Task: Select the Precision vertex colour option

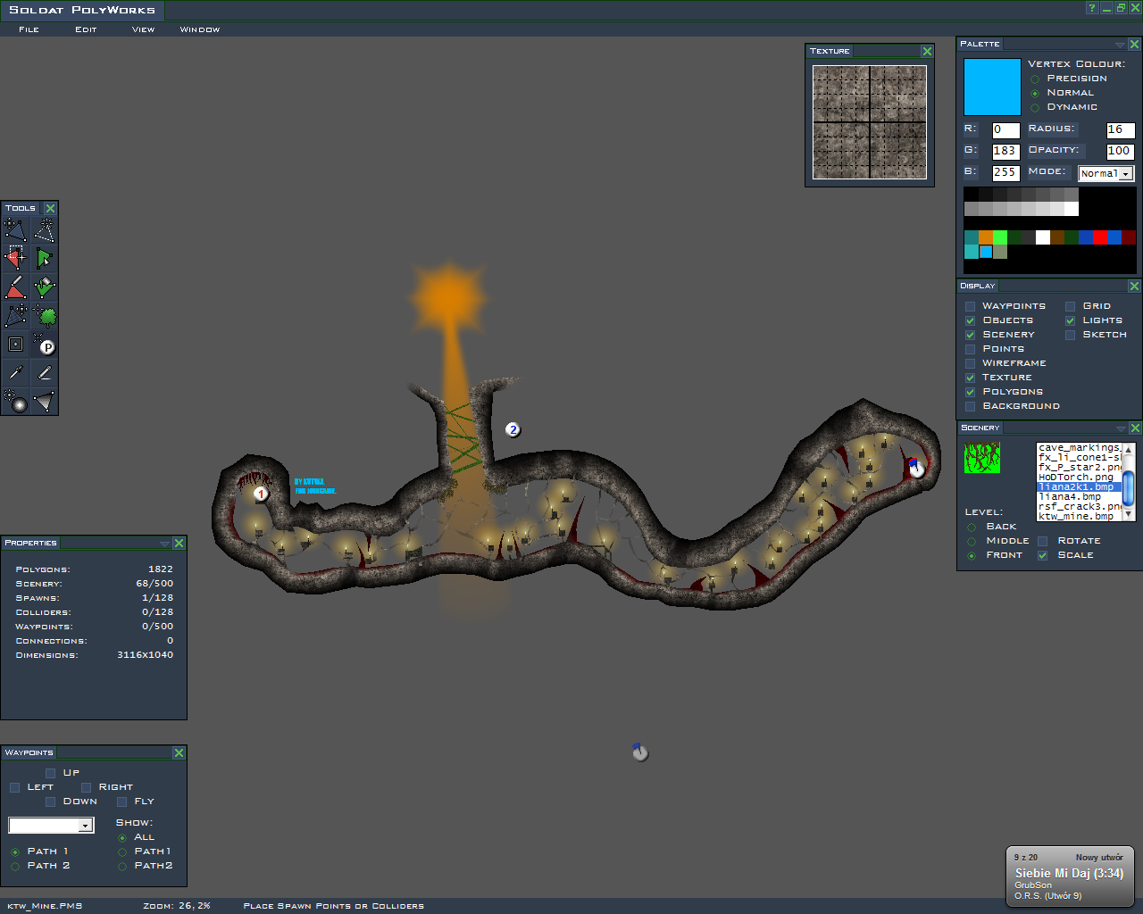Action: tap(1035, 79)
